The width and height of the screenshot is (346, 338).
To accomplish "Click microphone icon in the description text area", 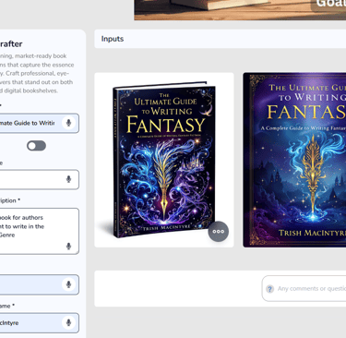I will (68, 246).
